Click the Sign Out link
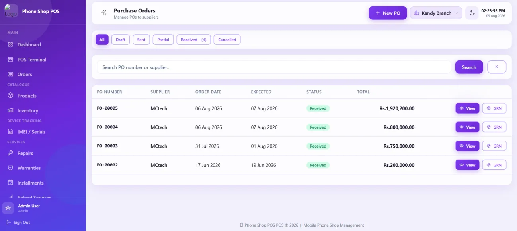517x231 pixels. [18, 223]
